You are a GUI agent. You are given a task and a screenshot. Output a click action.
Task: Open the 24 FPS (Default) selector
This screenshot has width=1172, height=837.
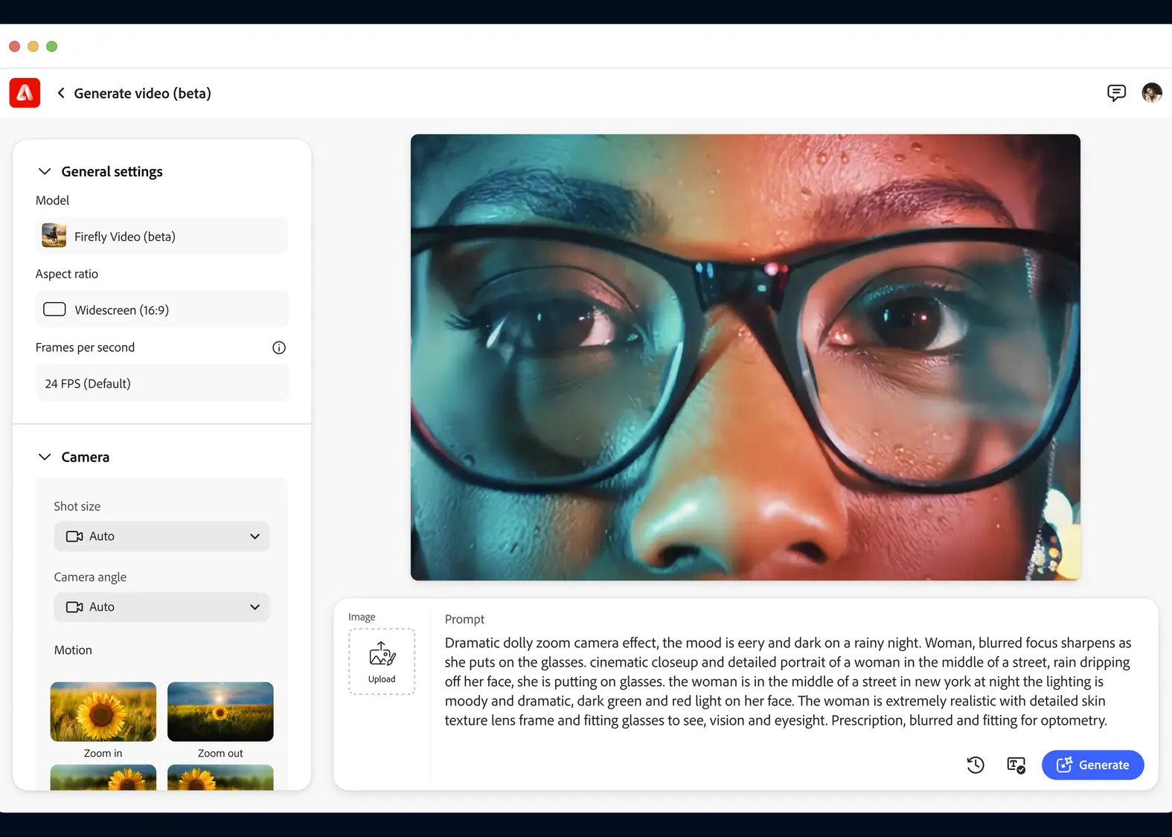(x=161, y=383)
